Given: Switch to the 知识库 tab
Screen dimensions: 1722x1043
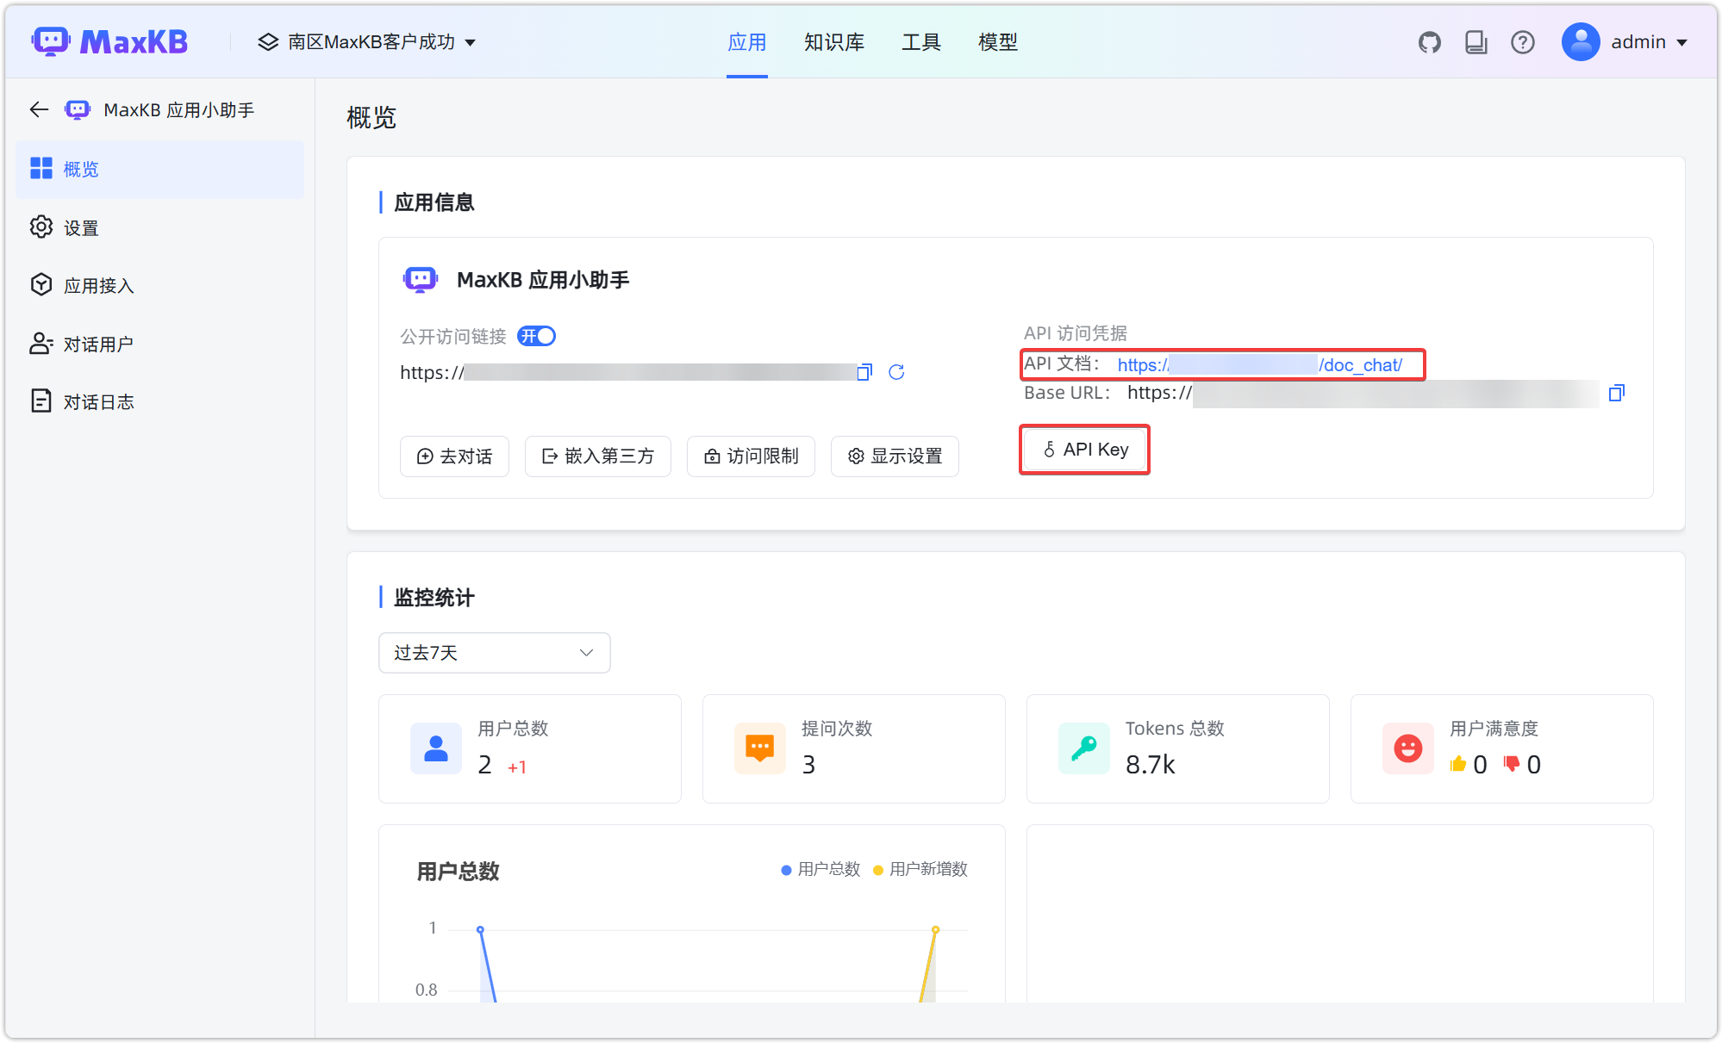Looking at the screenshot, I should tap(833, 41).
